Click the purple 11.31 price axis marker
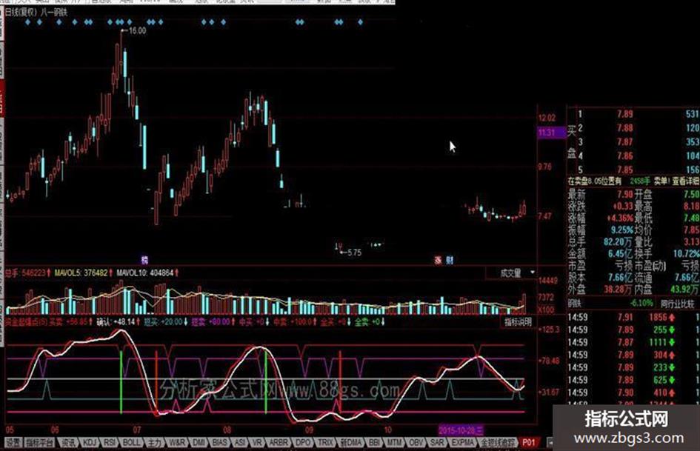Screen dimensions: 700x451 pos(550,133)
